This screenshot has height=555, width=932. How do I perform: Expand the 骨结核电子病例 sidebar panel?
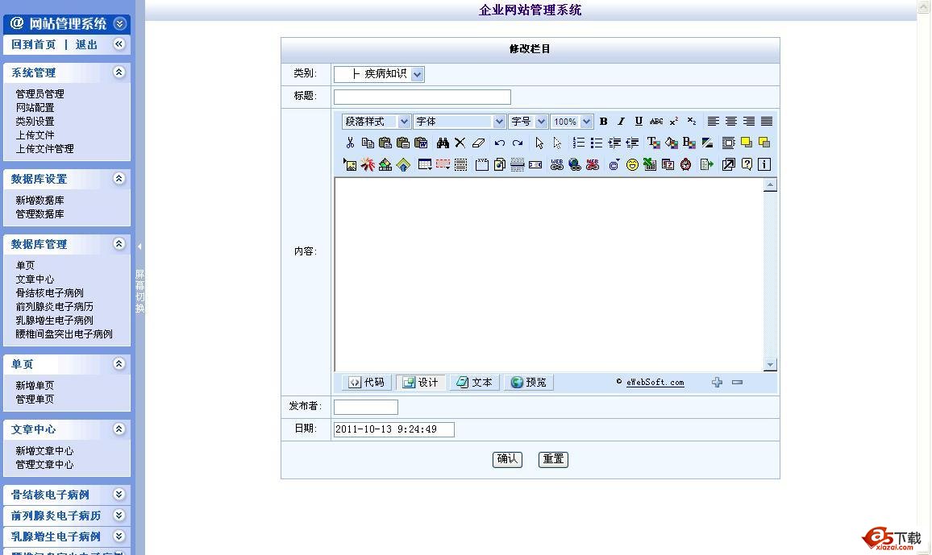[119, 495]
